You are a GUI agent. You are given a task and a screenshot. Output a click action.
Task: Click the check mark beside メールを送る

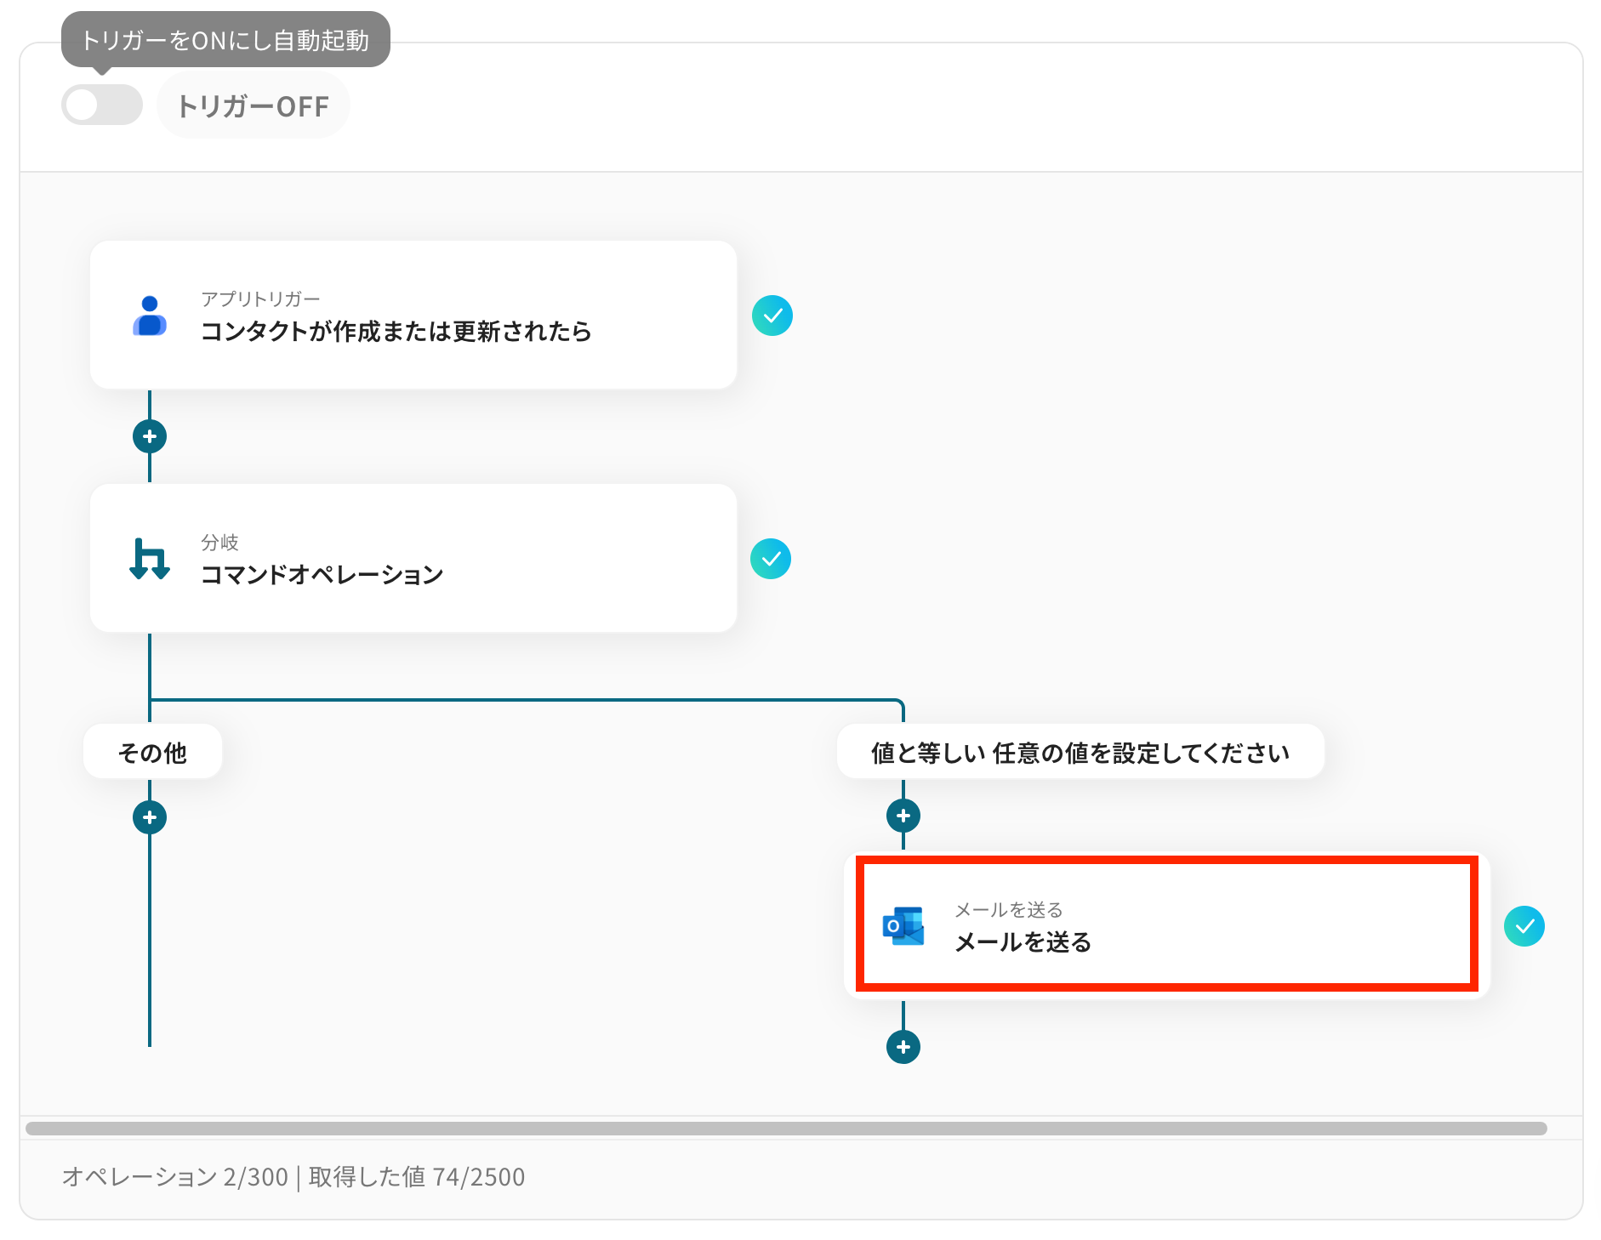[x=1524, y=926]
